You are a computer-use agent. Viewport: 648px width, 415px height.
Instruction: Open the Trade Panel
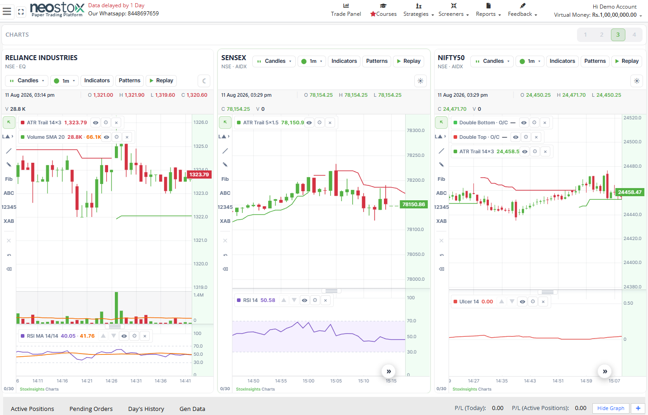pyautogui.click(x=346, y=10)
